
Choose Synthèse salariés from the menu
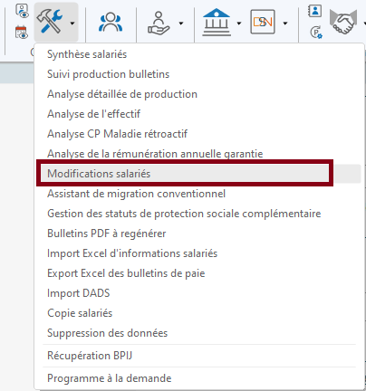(x=87, y=54)
